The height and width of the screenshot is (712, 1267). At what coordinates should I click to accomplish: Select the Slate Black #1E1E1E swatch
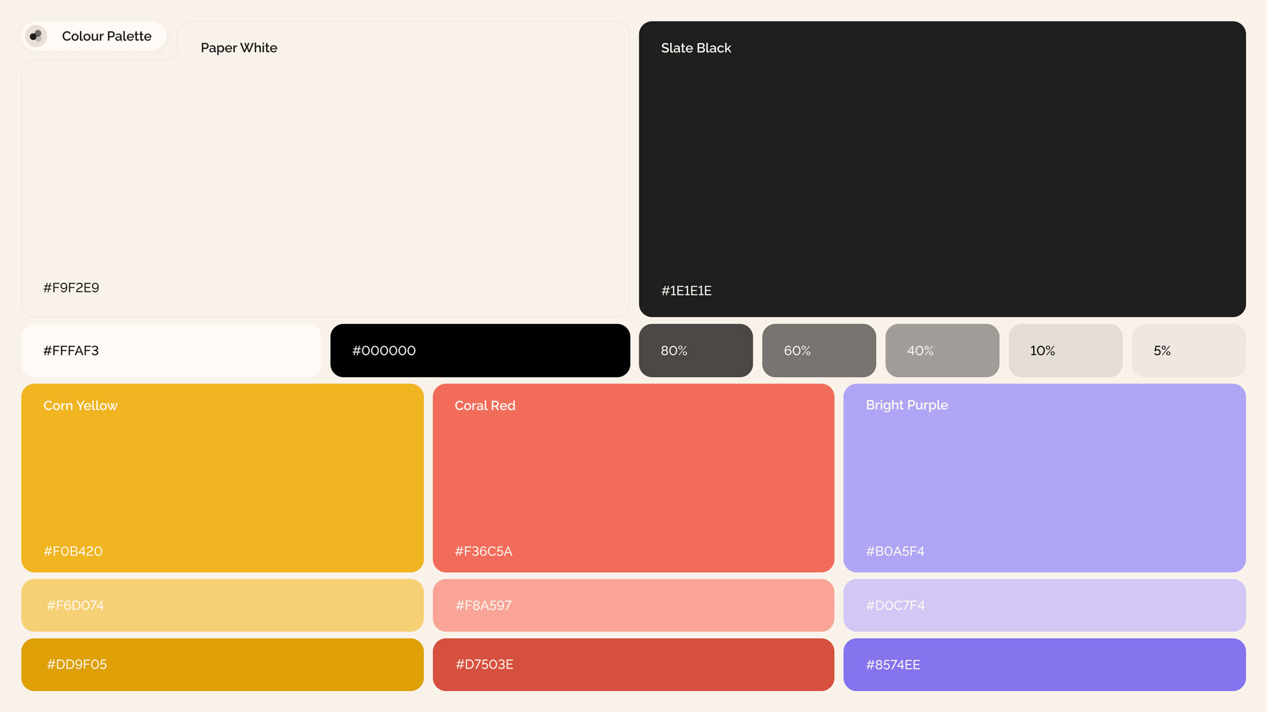[x=942, y=169]
